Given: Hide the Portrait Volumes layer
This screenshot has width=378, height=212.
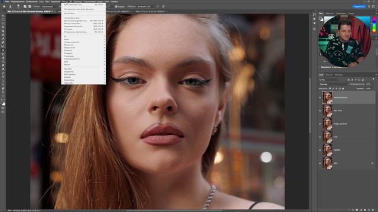Looking at the screenshot, I should pyautogui.click(x=320, y=98).
